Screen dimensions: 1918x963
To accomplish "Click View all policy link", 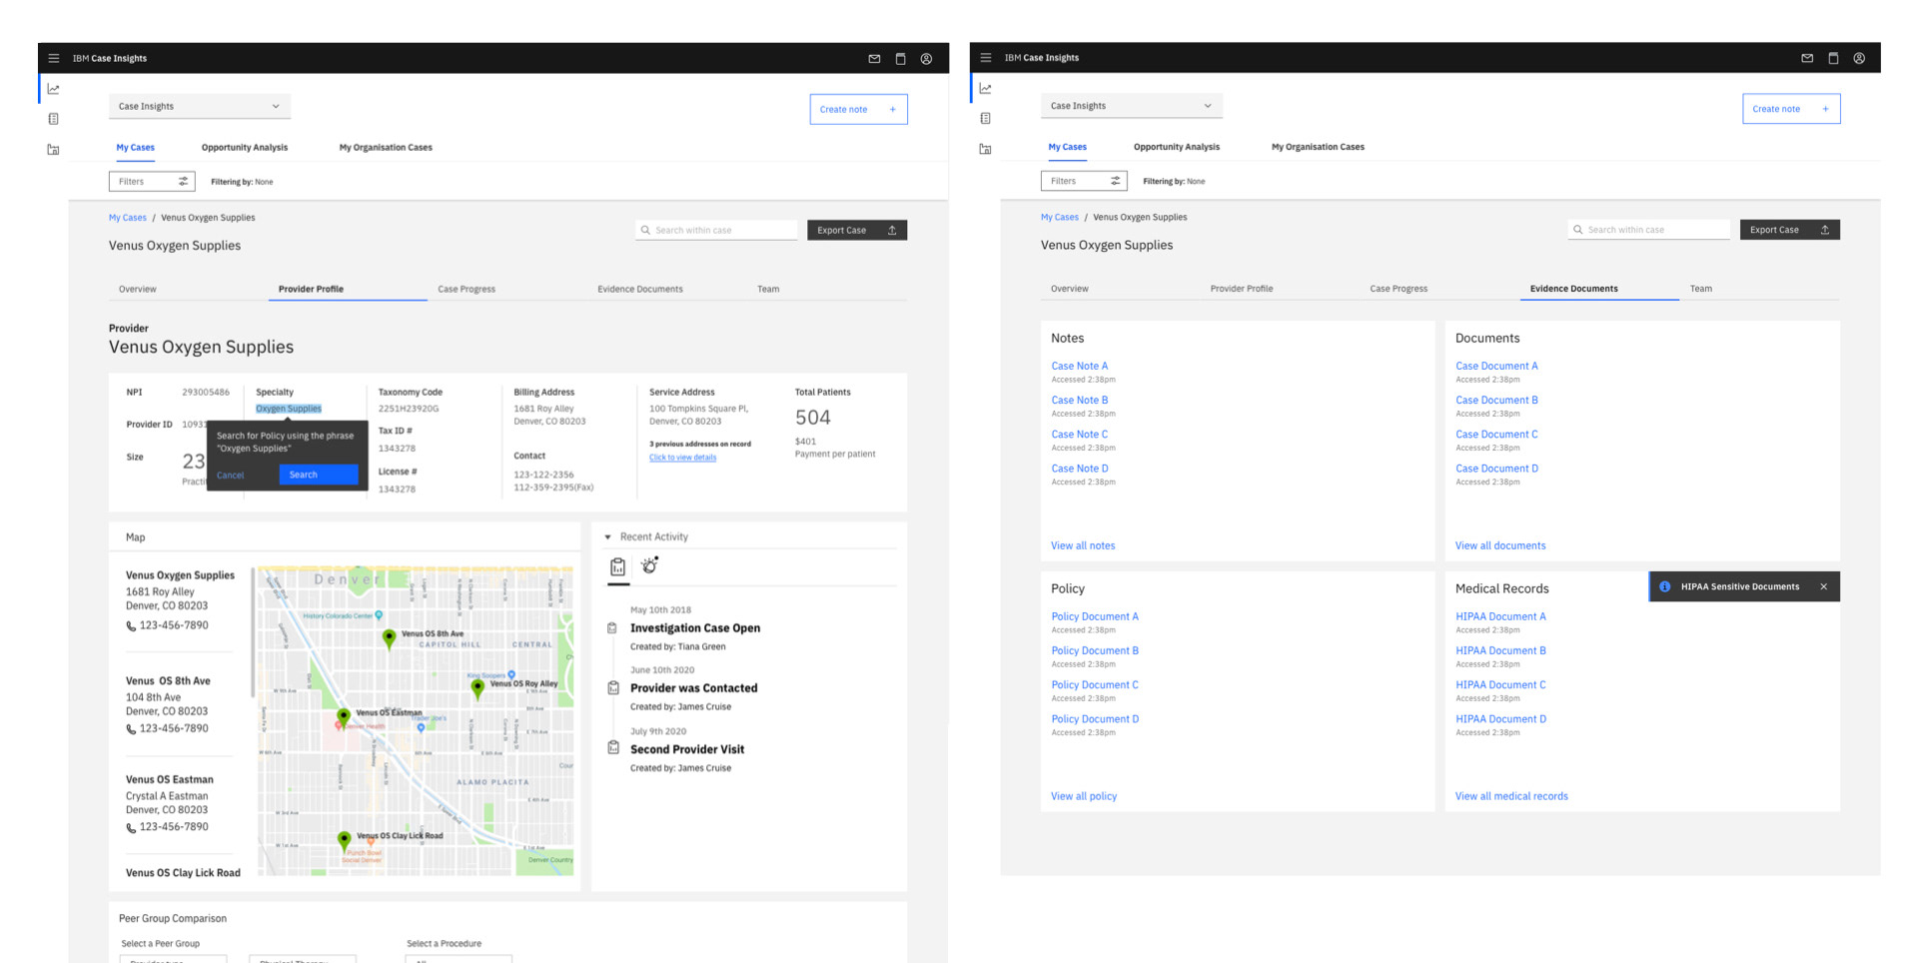I will click(1084, 797).
